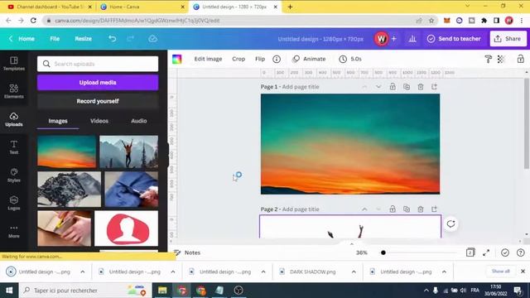Click Edit image in the toolbar

[x=208, y=59]
